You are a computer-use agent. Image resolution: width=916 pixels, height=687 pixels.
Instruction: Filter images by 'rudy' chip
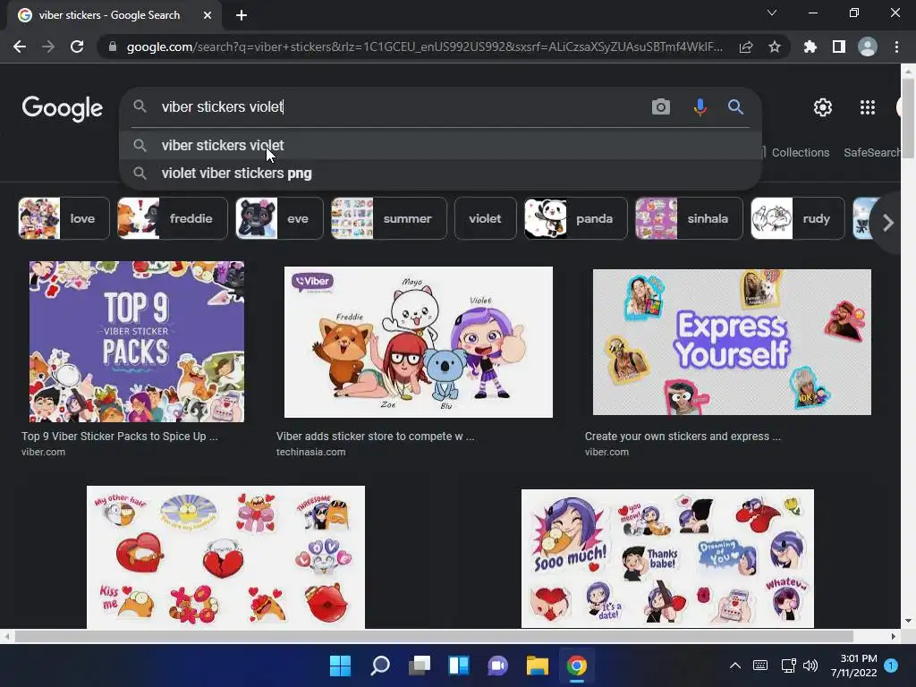[797, 218]
